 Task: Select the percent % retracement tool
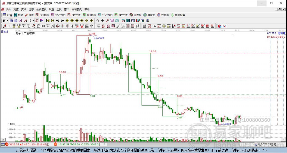[x=154, y=26]
